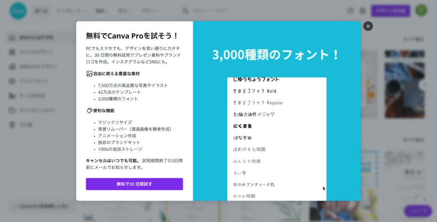
Task: Select the にくまる font
Action: click(x=242, y=126)
